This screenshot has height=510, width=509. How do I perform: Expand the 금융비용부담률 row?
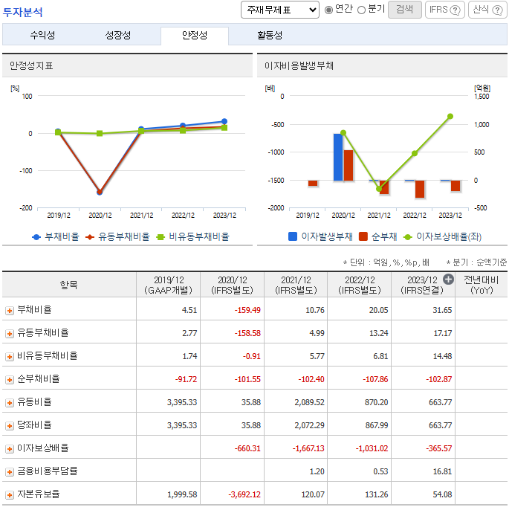10,472
